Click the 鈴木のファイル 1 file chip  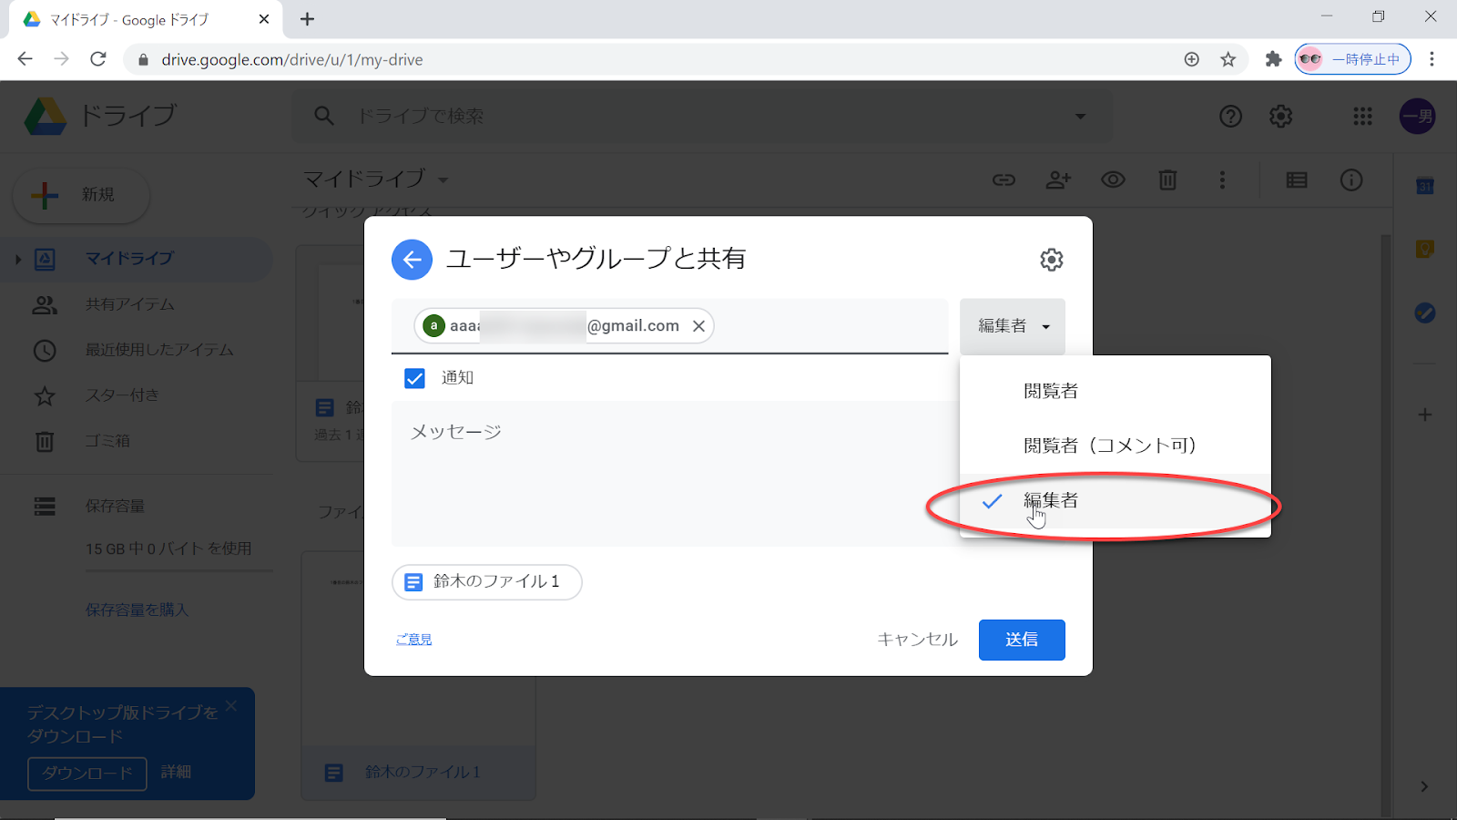pyautogui.click(x=487, y=581)
